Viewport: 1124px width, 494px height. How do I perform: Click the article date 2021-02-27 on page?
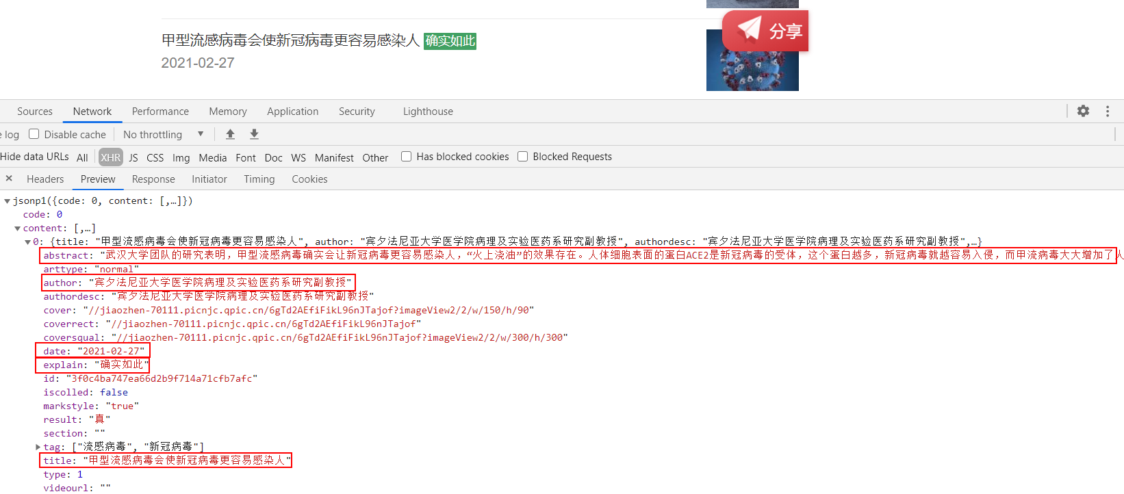click(198, 63)
